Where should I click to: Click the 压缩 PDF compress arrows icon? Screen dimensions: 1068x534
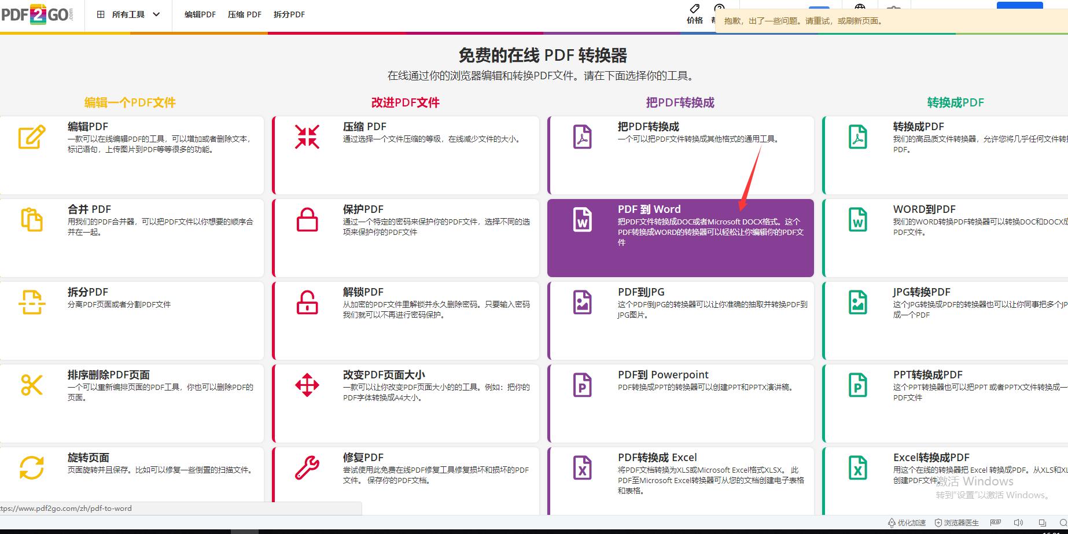click(307, 138)
